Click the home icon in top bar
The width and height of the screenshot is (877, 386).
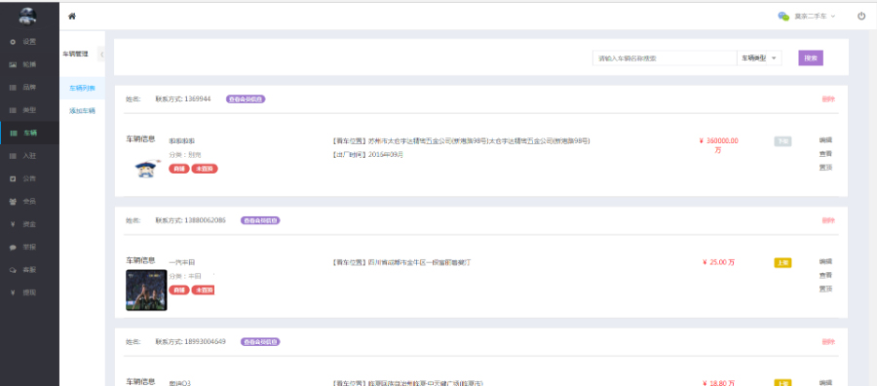point(71,17)
